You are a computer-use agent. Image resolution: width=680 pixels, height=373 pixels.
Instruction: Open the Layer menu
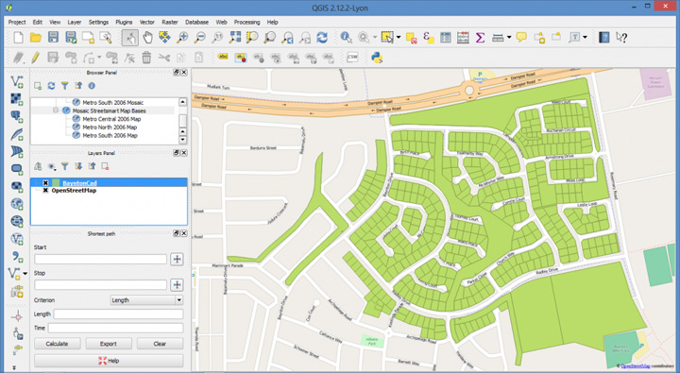pyautogui.click(x=75, y=22)
